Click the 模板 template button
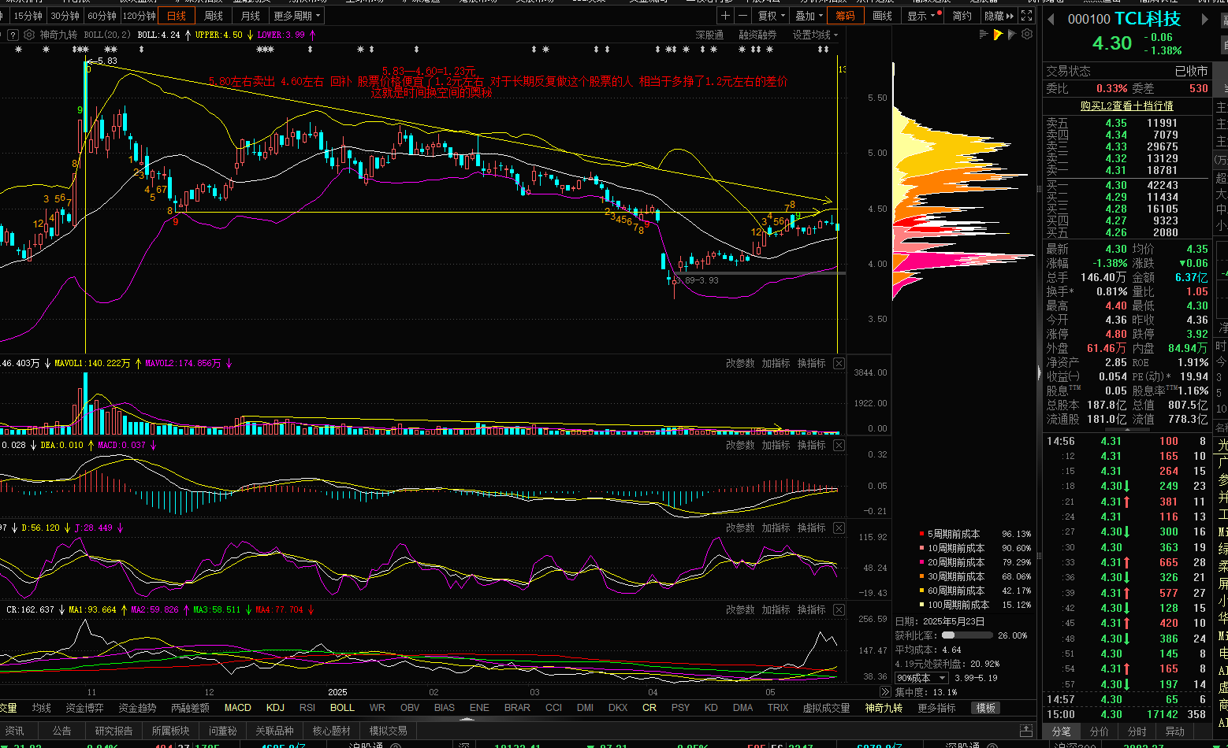1228x748 pixels. coord(986,708)
